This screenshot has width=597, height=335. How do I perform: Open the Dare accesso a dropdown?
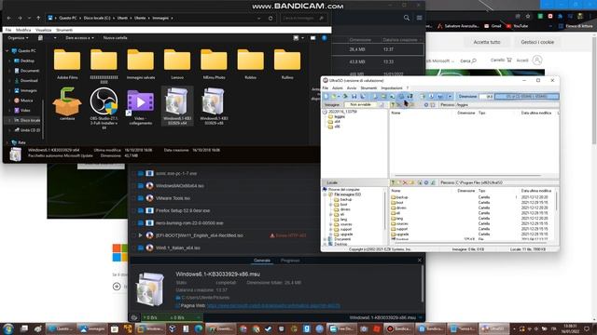(79, 38)
